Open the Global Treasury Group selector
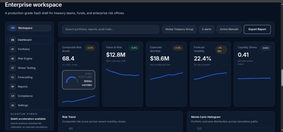283x132 pixels. tap(179, 29)
